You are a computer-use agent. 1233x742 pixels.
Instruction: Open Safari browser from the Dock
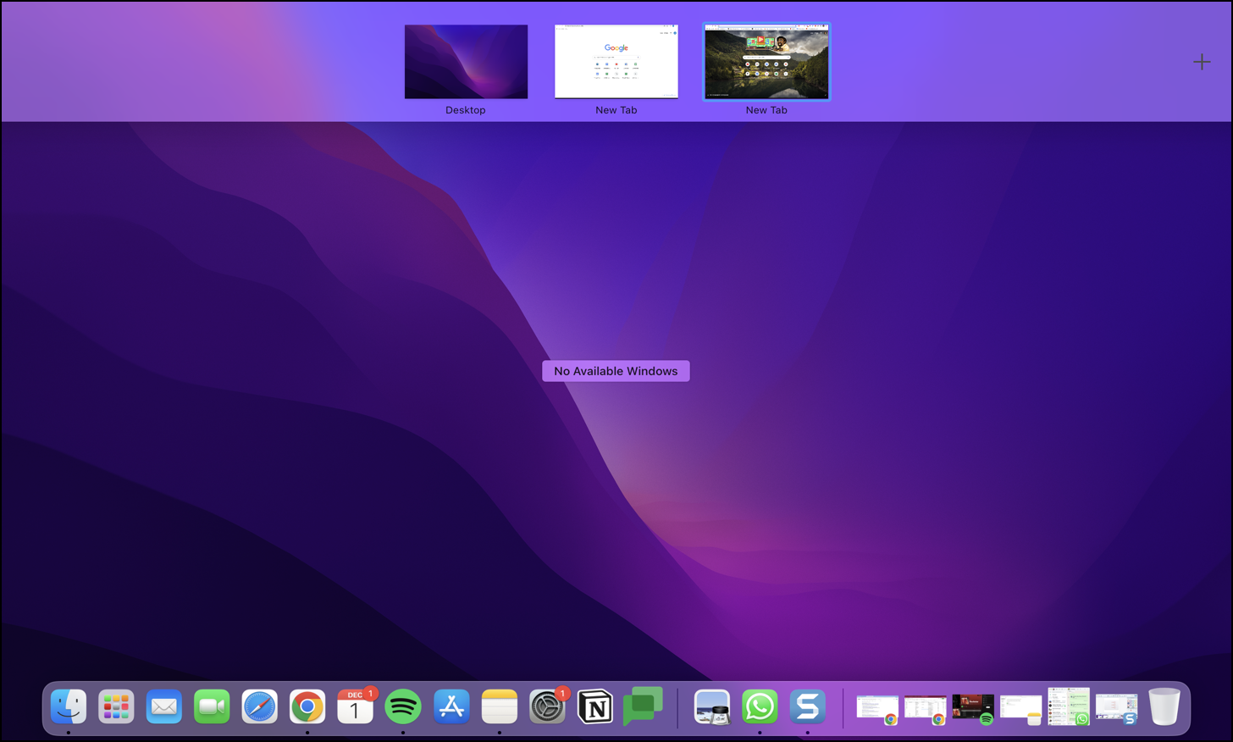click(x=260, y=706)
